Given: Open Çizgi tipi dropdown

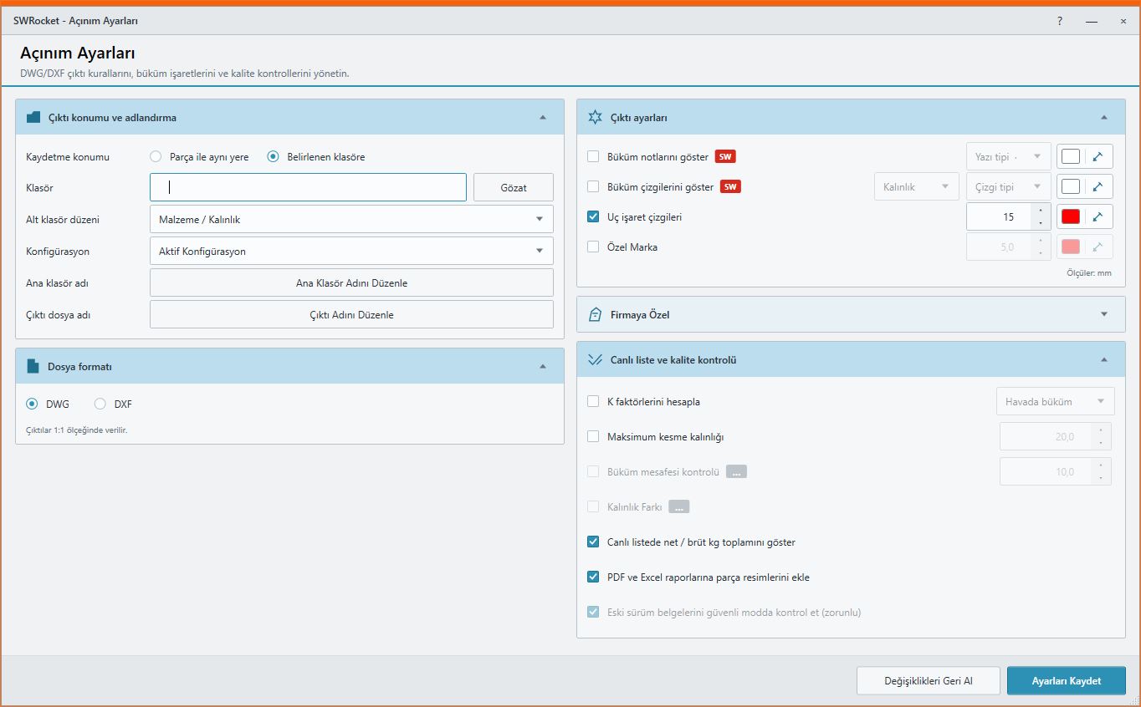Looking at the screenshot, I should coord(1008,186).
